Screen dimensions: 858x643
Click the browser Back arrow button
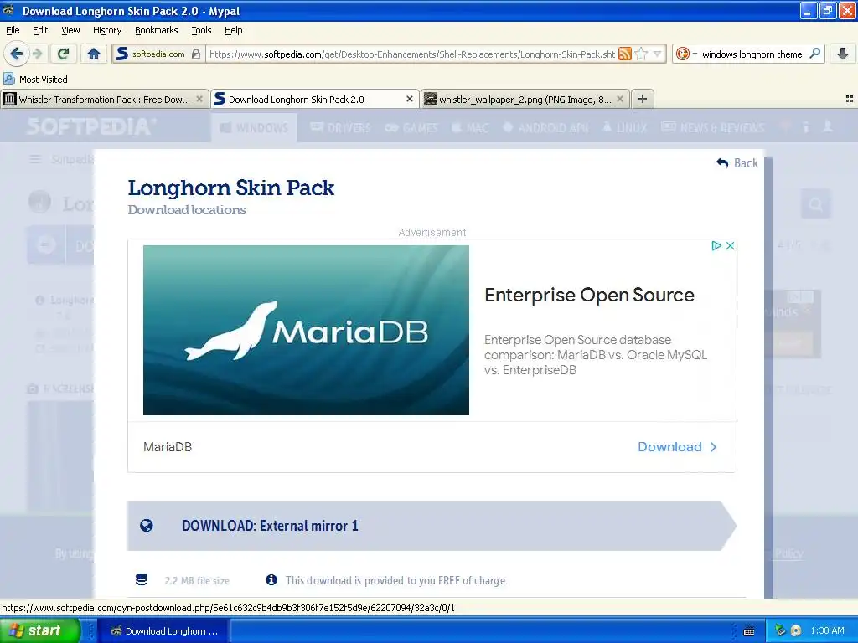tap(17, 54)
